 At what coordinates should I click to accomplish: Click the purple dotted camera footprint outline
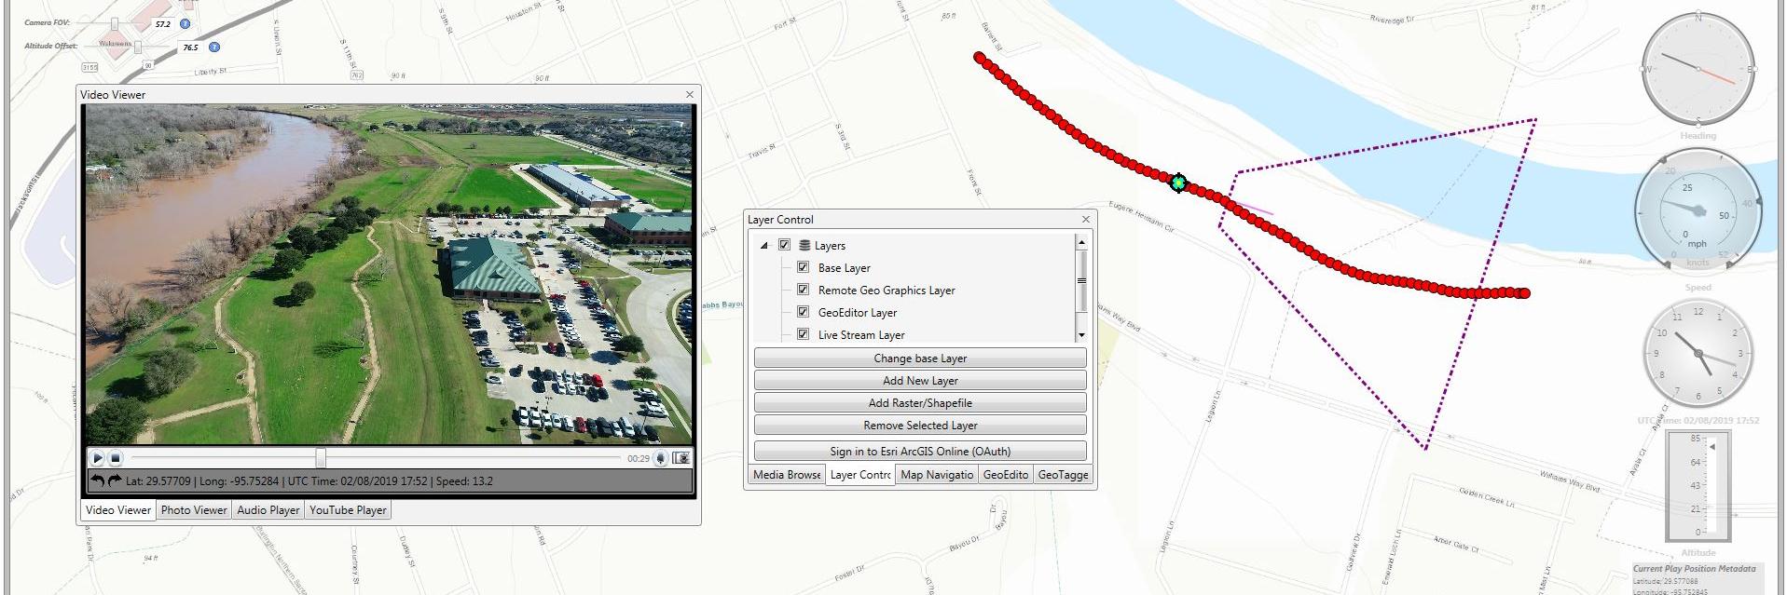coord(1379,283)
